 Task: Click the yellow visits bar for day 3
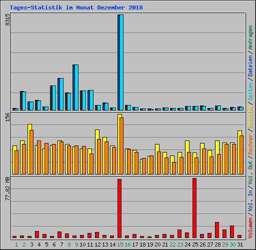point(29,149)
